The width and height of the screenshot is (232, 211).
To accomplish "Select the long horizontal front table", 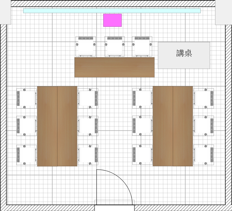I will tap(114, 67).
